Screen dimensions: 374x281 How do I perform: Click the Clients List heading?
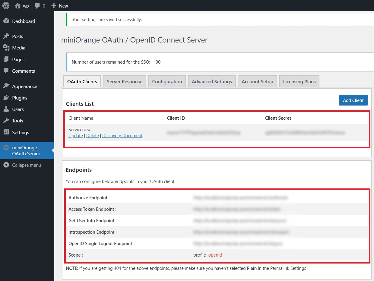80,104
